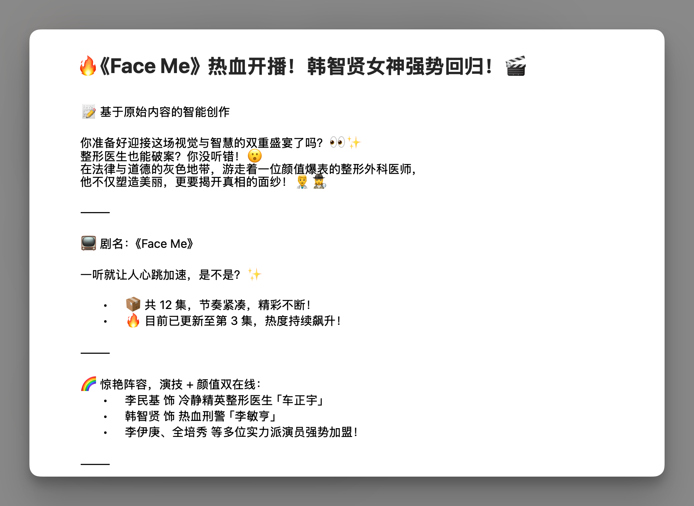Click the fire emoji before 目前已更新

[x=133, y=321]
